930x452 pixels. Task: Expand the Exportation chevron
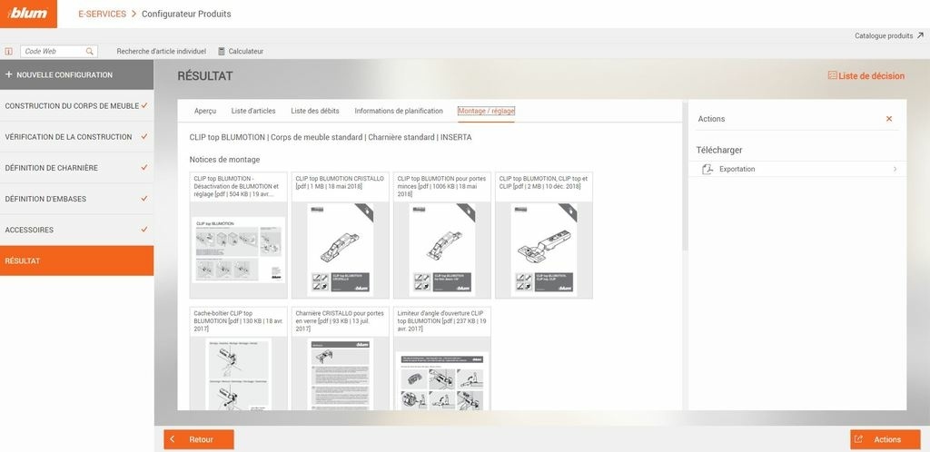[895, 170]
